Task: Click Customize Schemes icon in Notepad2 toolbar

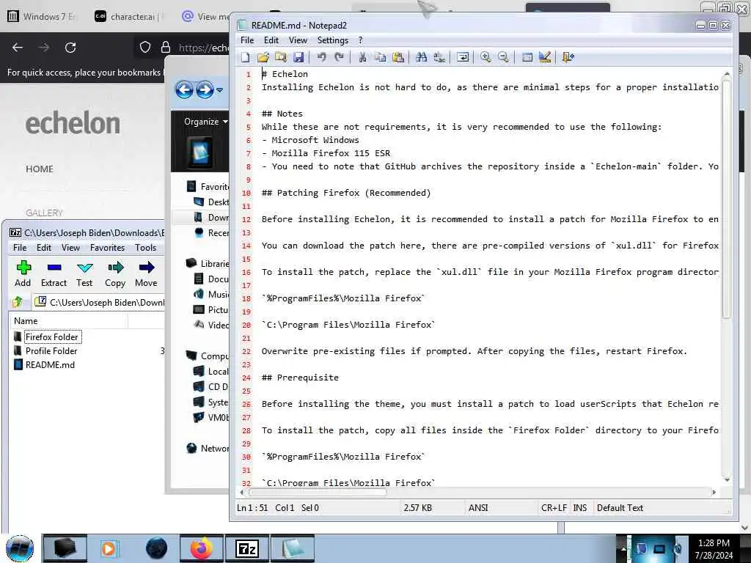Action: pos(545,57)
